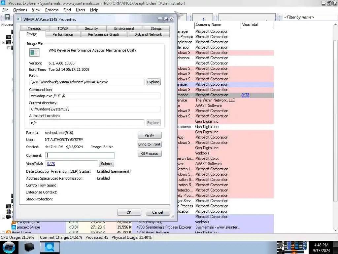Click the I/O history mini graph
This screenshot has width=338, height=254.
247,17
